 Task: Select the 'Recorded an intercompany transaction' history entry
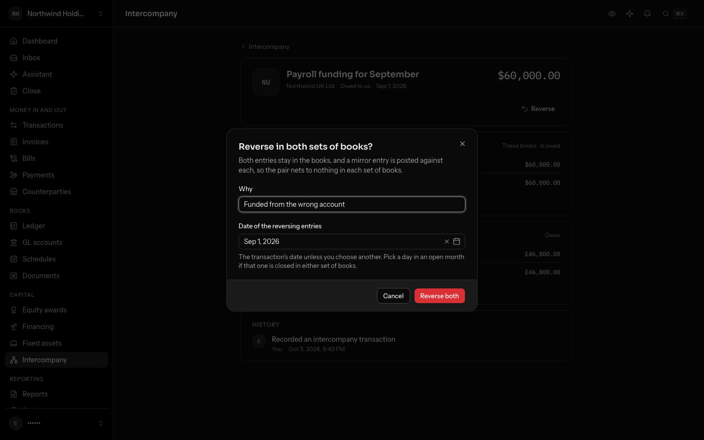(333, 339)
